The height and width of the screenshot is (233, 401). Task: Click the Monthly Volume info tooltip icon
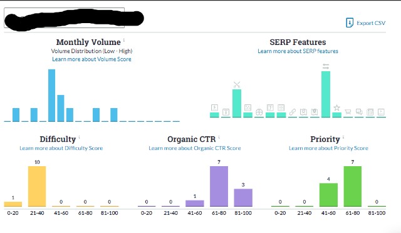tap(124, 40)
